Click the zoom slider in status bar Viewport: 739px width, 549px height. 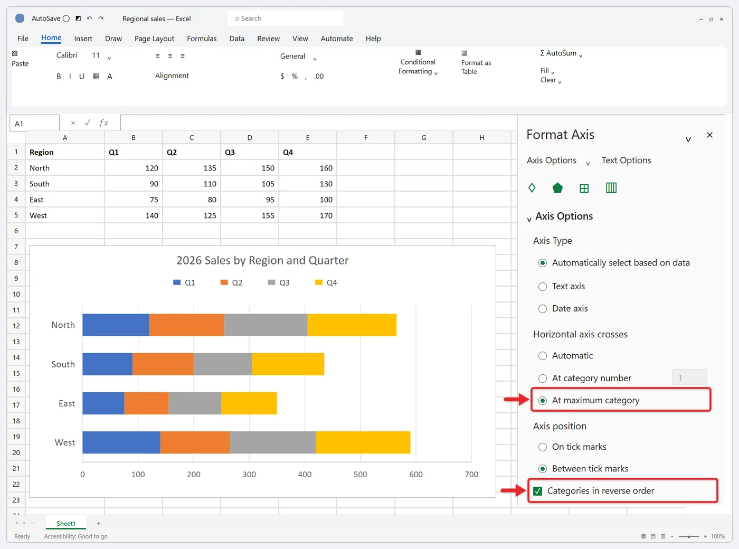click(x=689, y=536)
